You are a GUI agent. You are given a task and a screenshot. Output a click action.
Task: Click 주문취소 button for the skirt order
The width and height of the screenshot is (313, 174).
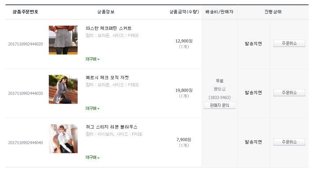coord(289,43)
